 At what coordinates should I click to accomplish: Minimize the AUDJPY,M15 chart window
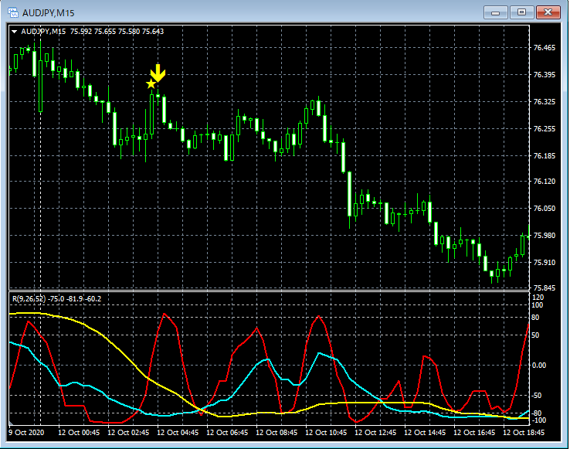[x=495, y=12]
